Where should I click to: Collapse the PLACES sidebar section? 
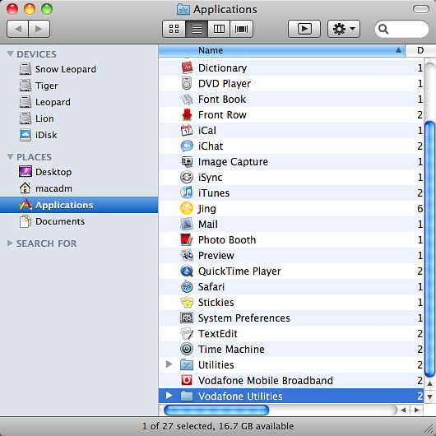click(x=10, y=156)
